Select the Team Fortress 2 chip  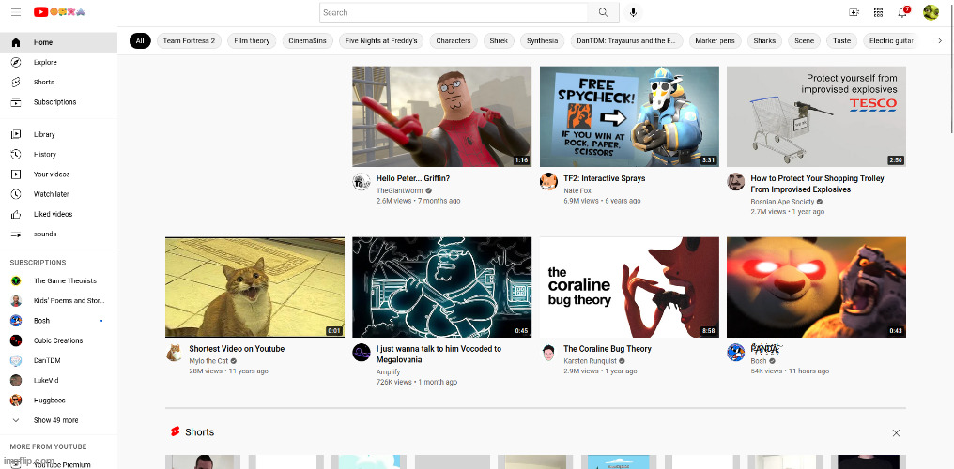(190, 40)
